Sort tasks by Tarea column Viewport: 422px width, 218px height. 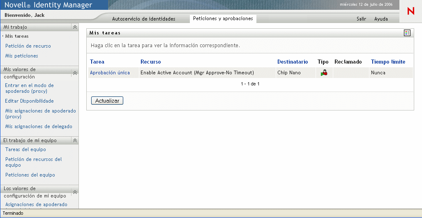[97, 62]
